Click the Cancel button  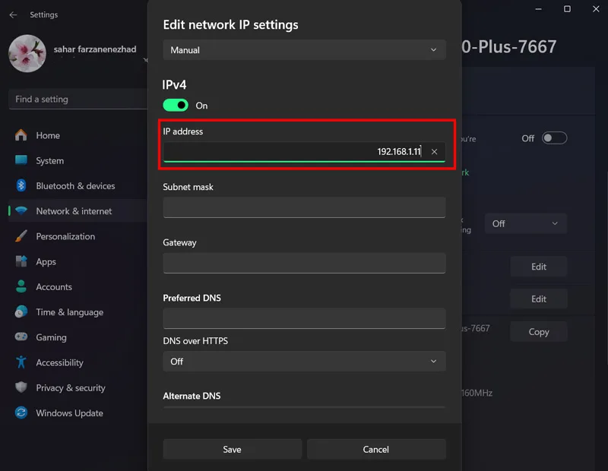coord(376,449)
